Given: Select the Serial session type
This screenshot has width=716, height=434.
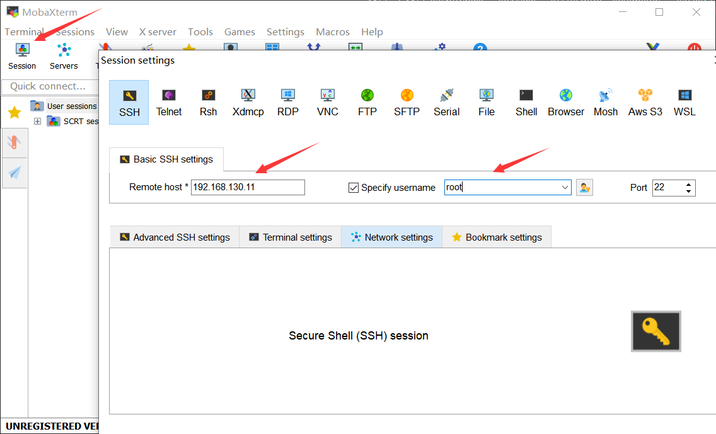Looking at the screenshot, I should click(447, 103).
